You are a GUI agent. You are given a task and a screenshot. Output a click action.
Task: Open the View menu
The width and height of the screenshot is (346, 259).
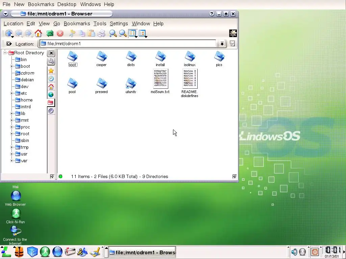[44, 24]
